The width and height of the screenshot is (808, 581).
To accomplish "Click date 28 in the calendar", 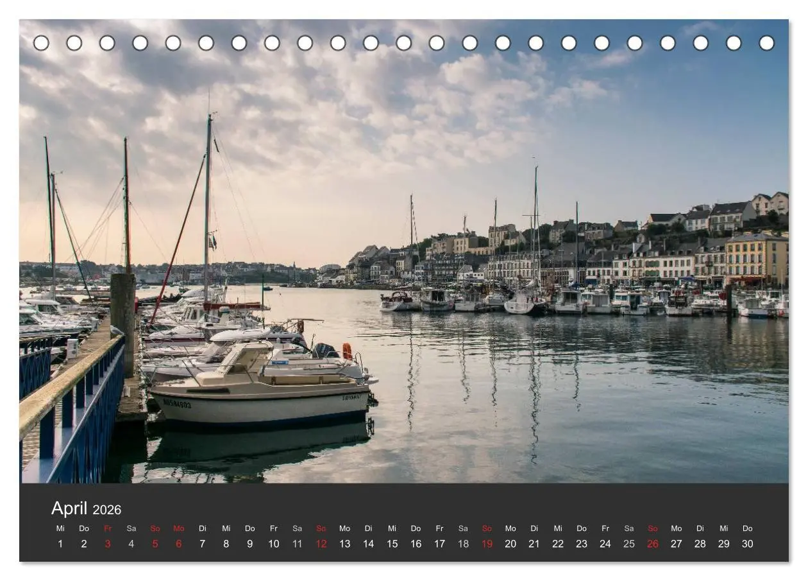I will pyautogui.click(x=700, y=544).
